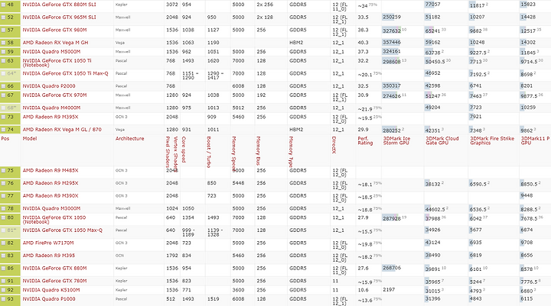The height and width of the screenshot is (306, 551).
Task: Click Fire Strike score 7921
Action: 476,117
